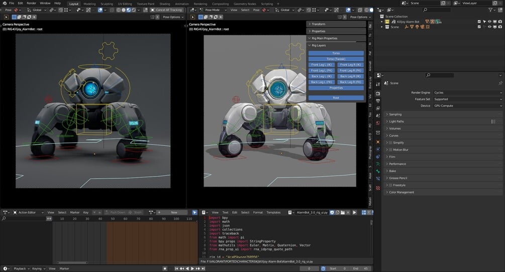Collapse the Rig Layers panel
Screen dimensions: 505x272
(336, 45)
